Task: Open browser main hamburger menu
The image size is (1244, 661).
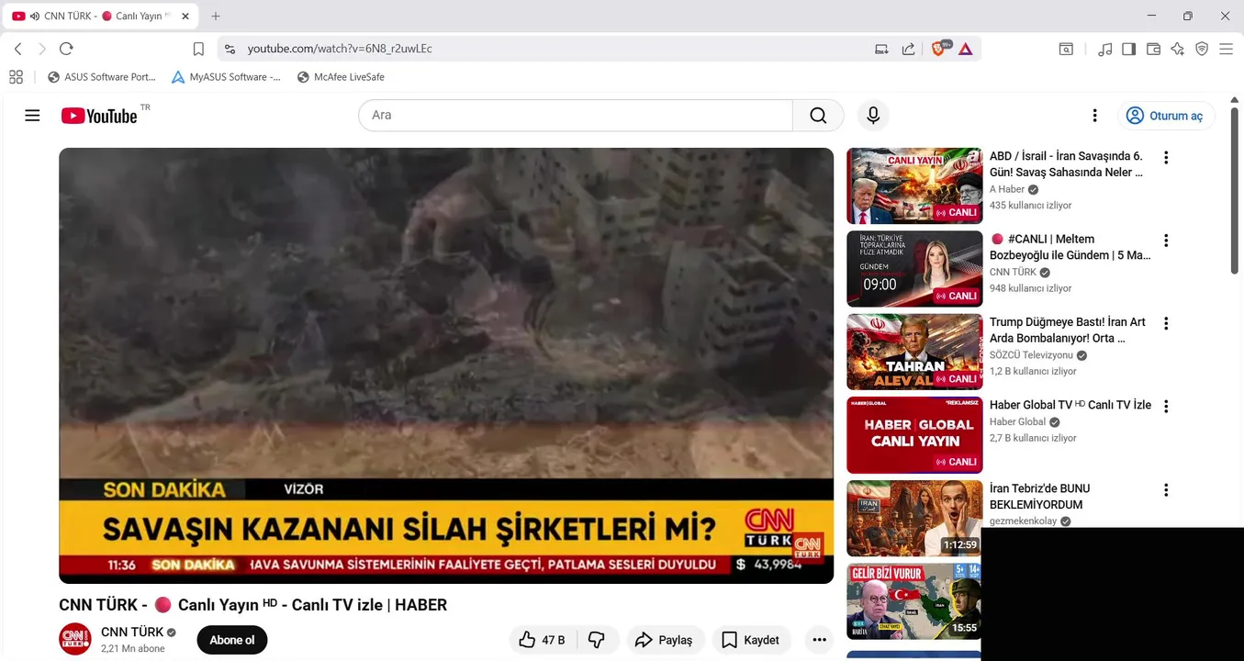Action: pyautogui.click(x=1226, y=49)
